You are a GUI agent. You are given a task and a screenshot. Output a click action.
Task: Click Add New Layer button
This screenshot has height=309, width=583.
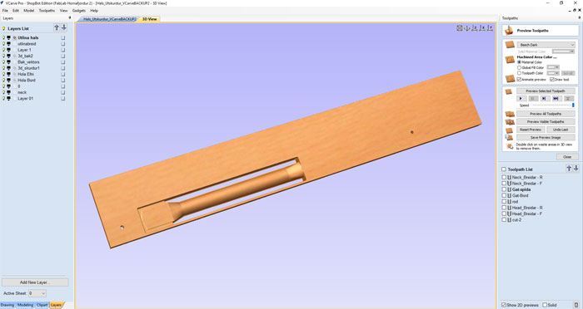[x=35, y=282]
